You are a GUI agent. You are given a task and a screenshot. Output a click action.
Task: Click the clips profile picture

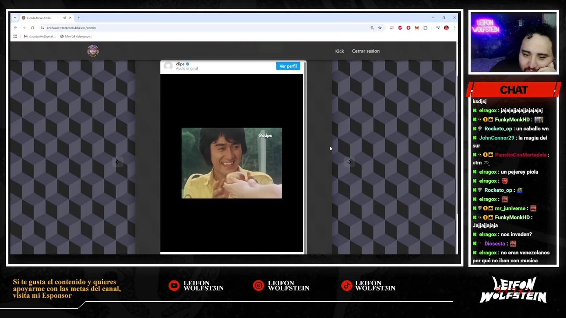168,66
